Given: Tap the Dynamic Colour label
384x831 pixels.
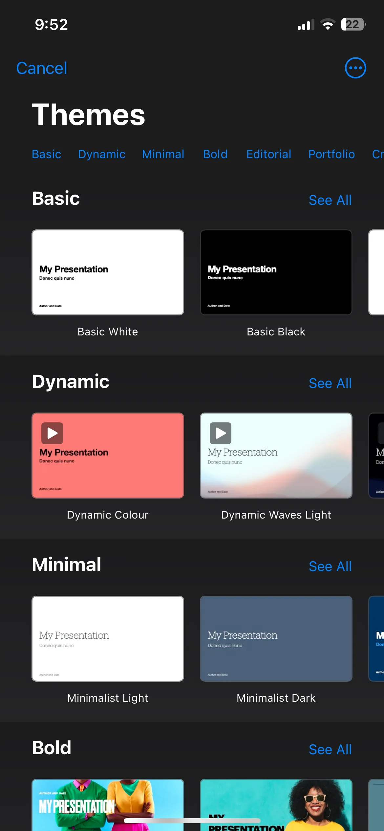Looking at the screenshot, I should click(x=108, y=515).
